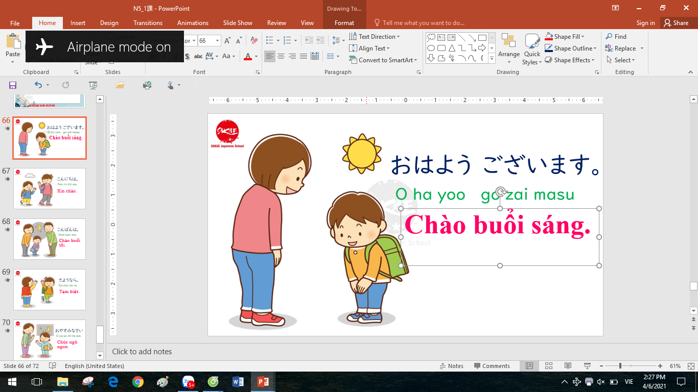
Task: Switch to the Animations tab
Action: (x=193, y=23)
